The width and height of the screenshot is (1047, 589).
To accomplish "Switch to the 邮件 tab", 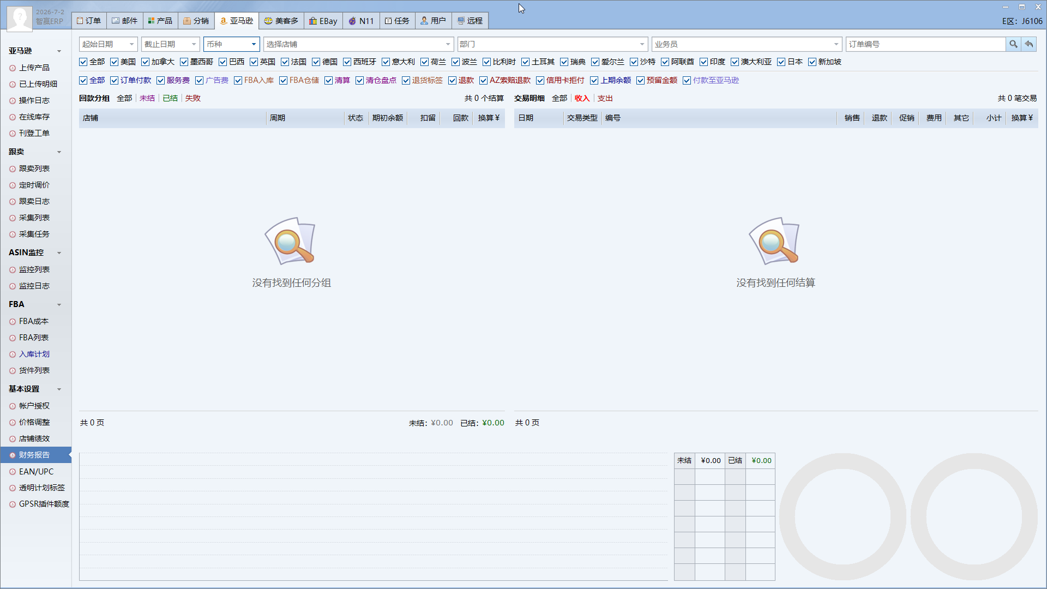I will [125, 21].
